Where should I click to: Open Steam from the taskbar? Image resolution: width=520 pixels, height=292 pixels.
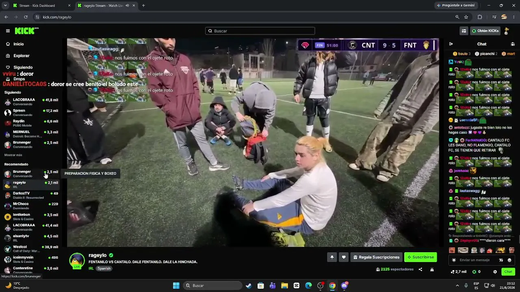pos(249,286)
